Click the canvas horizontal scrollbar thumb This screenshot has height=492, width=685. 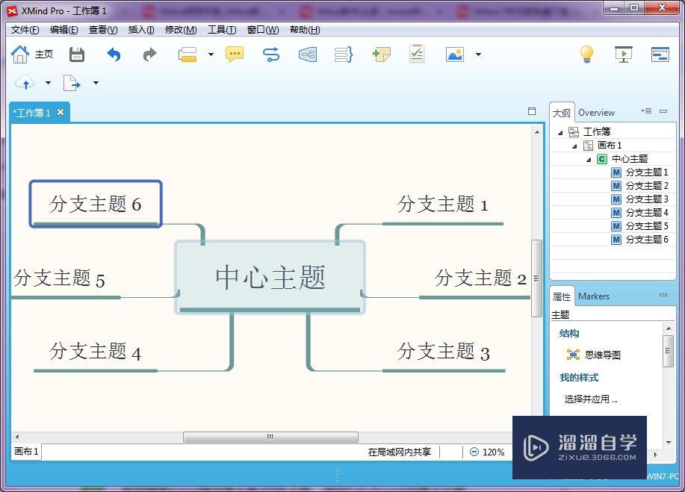[x=270, y=437]
